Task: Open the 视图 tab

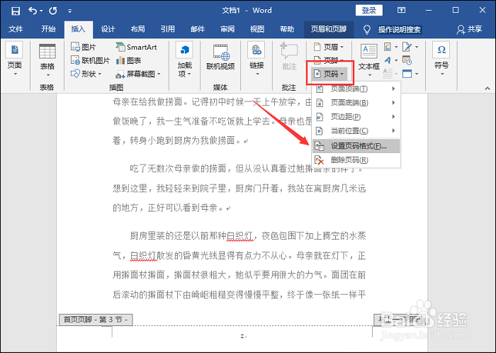Action: click(x=257, y=29)
